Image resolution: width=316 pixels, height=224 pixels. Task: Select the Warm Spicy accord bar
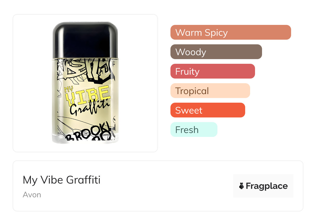[230, 32]
